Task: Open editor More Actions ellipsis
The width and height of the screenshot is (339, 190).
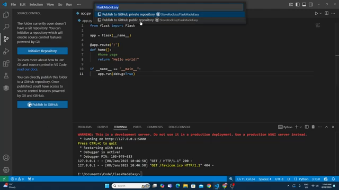Action: [x=333, y=13]
